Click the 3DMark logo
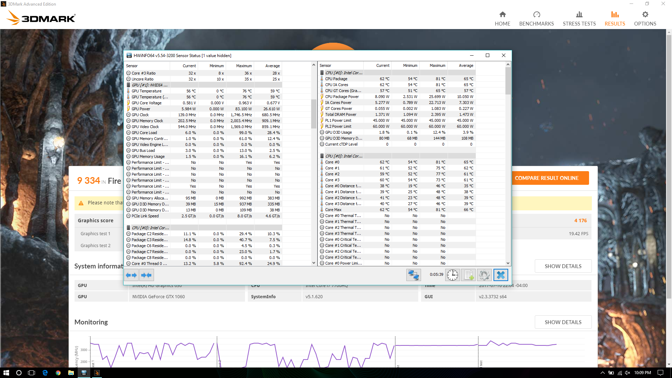Viewport: 672px width, 378px height. [41, 17]
